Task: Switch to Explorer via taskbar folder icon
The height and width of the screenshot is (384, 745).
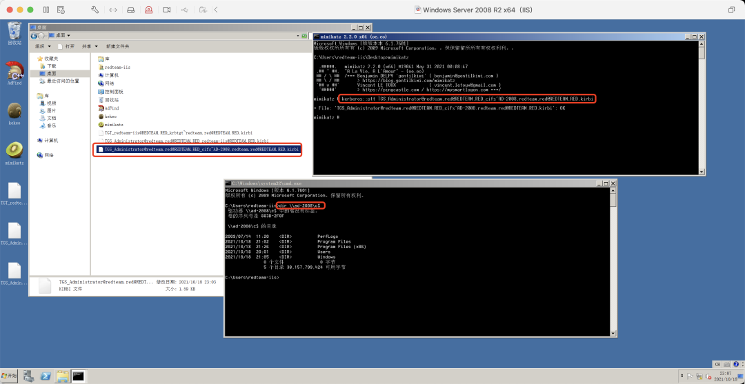Action: pyautogui.click(x=62, y=376)
